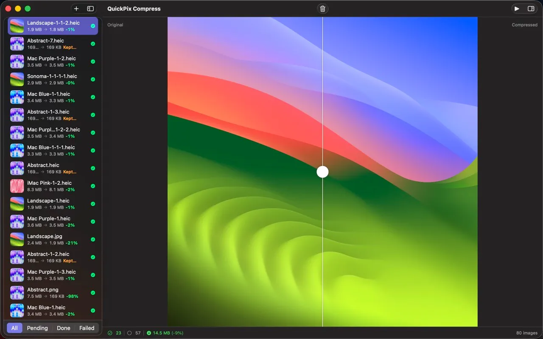Screen dimensions: 543x339
Task: Select Landscape-1-1-2.heic thumbnail
Action: (x=17, y=26)
